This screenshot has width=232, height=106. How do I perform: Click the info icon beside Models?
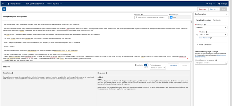206,32
